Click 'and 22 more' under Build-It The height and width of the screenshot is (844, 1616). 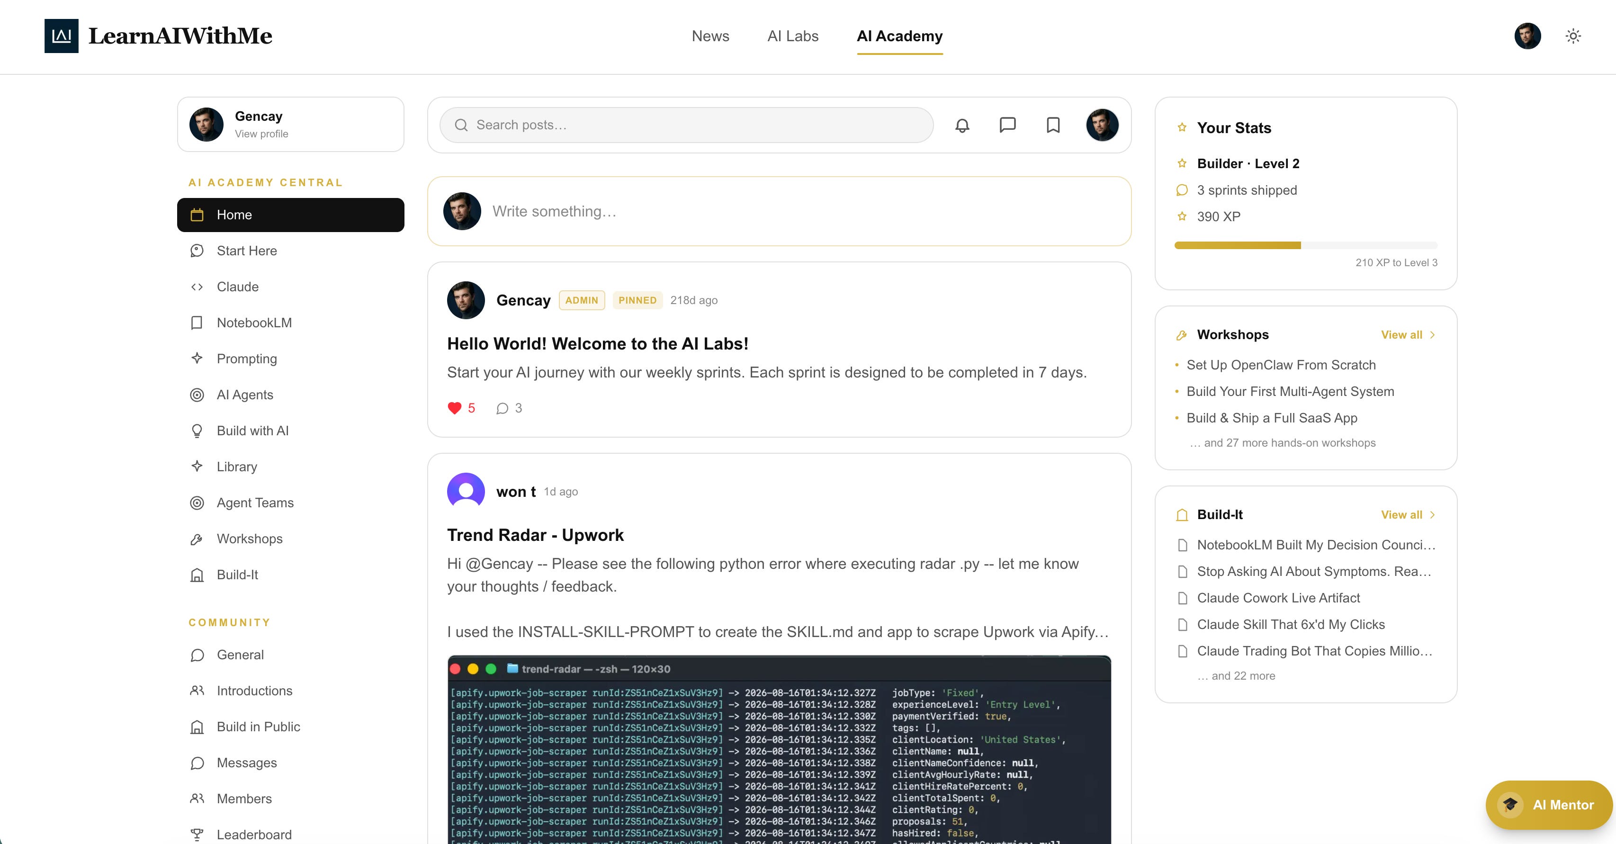(1236, 676)
